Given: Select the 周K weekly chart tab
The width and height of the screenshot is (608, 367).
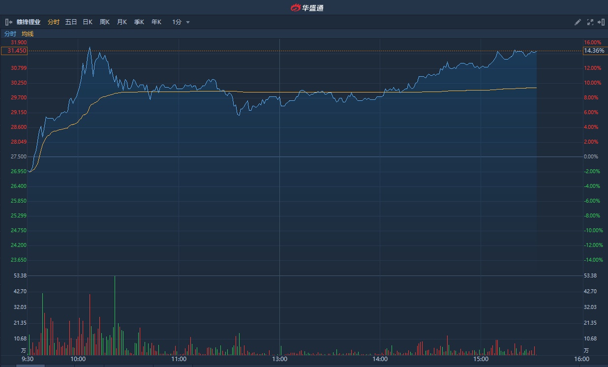Looking at the screenshot, I should (x=105, y=22).
